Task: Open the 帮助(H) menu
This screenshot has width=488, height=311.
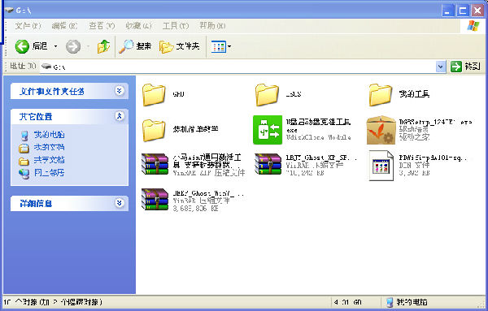Action: click(212, 26)
